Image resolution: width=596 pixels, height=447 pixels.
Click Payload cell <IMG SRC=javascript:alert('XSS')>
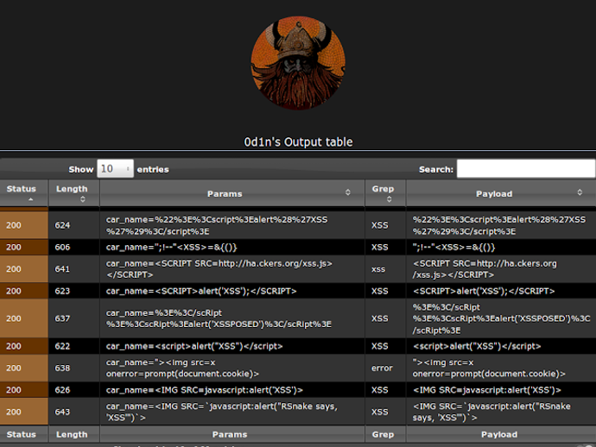pos(501,390)
